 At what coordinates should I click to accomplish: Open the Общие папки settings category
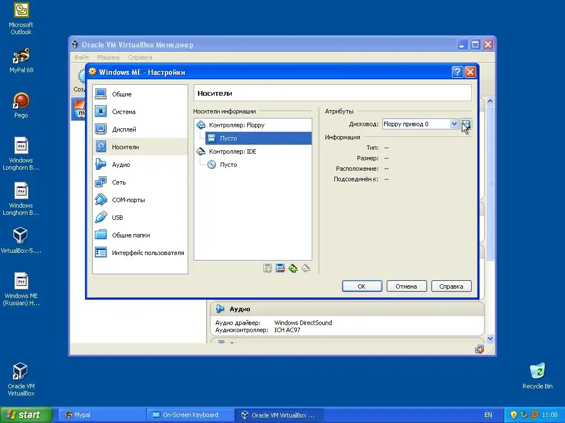point(140,235)
